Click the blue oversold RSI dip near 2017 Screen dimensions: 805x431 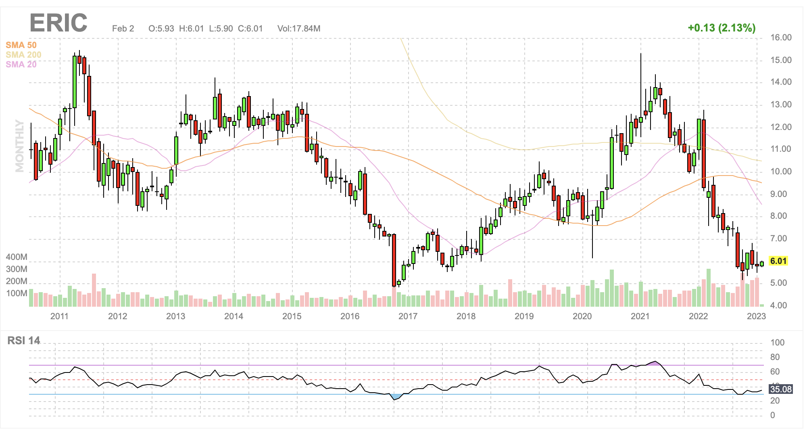[x=396, y=397]
